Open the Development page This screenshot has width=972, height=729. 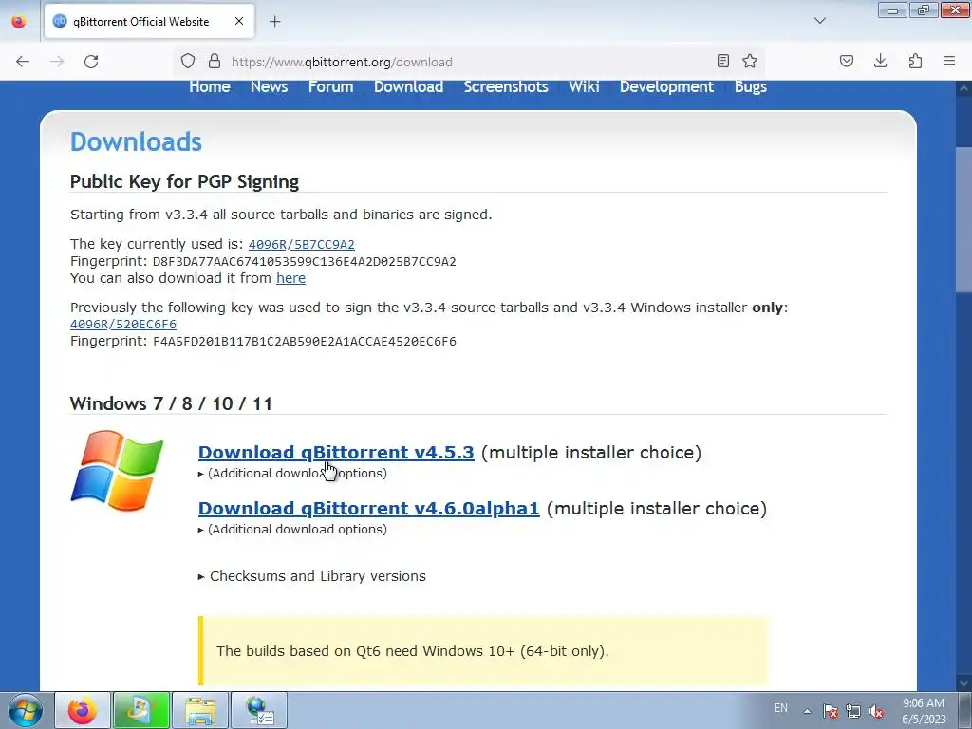[667, 86]
